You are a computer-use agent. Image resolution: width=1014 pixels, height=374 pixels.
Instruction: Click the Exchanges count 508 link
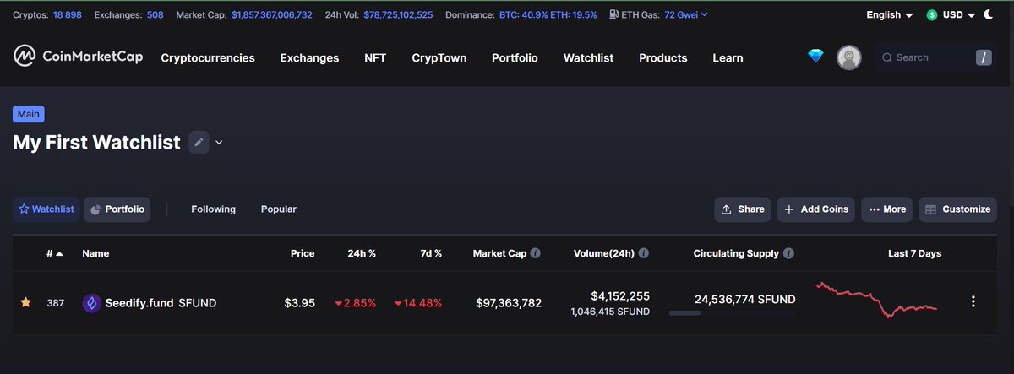[155, 15]
